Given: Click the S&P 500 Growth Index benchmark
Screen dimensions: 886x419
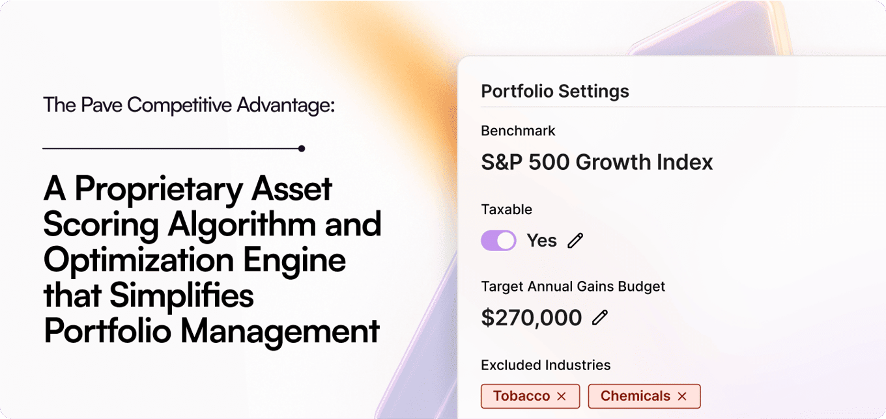Looking at the screenshot, I should click(597, 162).
